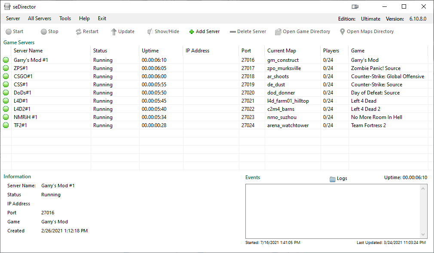The width and height of the screenshot is (434, 253).
Task: Click scroll up arrow in Events box
Action: [423, 189]
